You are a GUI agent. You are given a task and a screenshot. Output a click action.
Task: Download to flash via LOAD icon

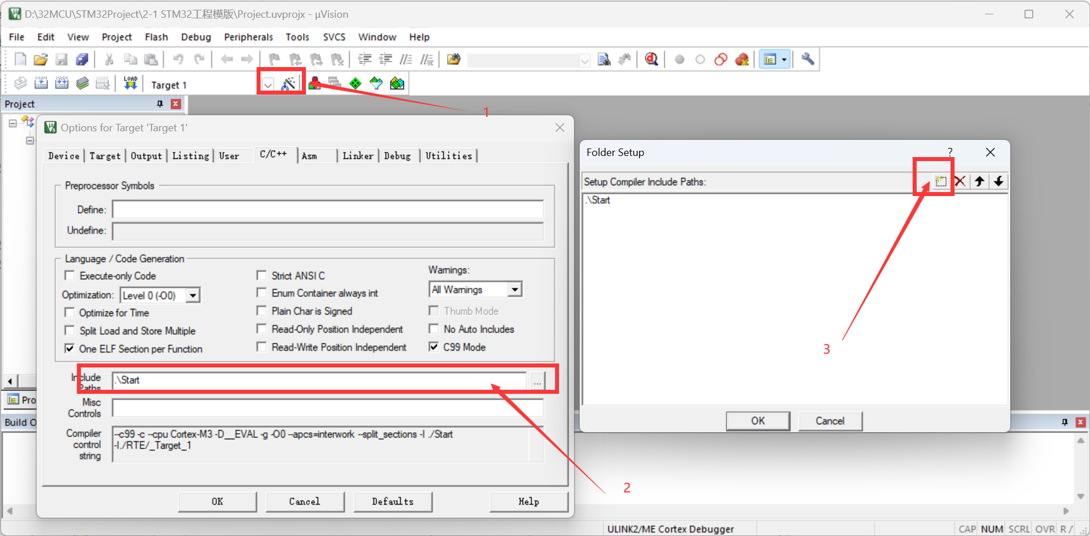coord(130,84)
